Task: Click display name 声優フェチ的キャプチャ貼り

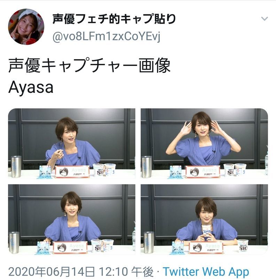Action: coord(114,19)
